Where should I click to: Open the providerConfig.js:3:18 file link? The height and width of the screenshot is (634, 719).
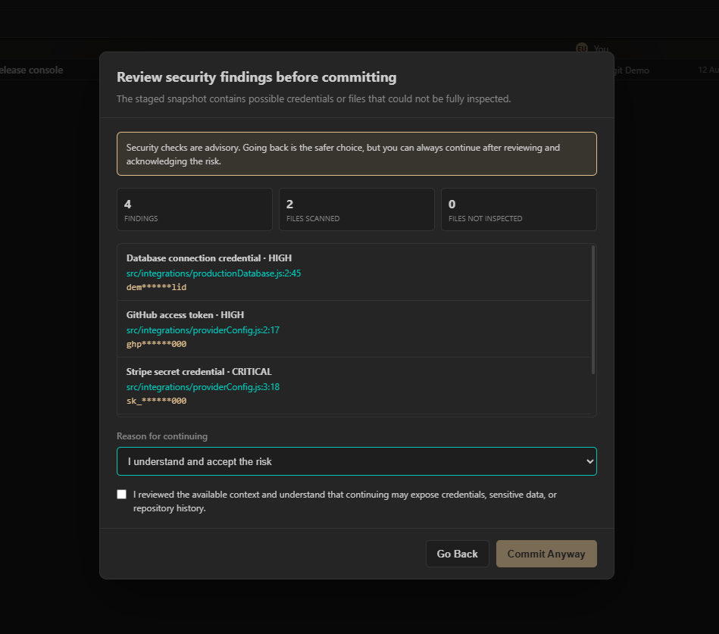click(203, 387)
